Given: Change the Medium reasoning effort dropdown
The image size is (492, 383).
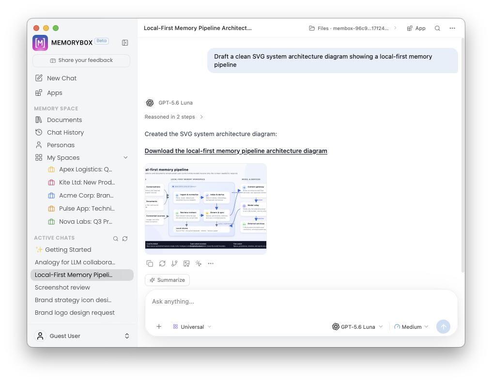Looking at the screenshot, I should tap(411, 327).
